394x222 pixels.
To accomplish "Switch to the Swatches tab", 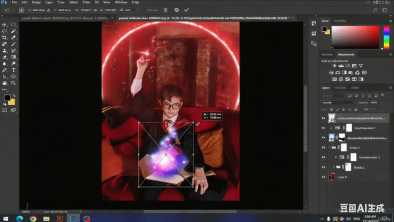I will [x=340, y=21].
